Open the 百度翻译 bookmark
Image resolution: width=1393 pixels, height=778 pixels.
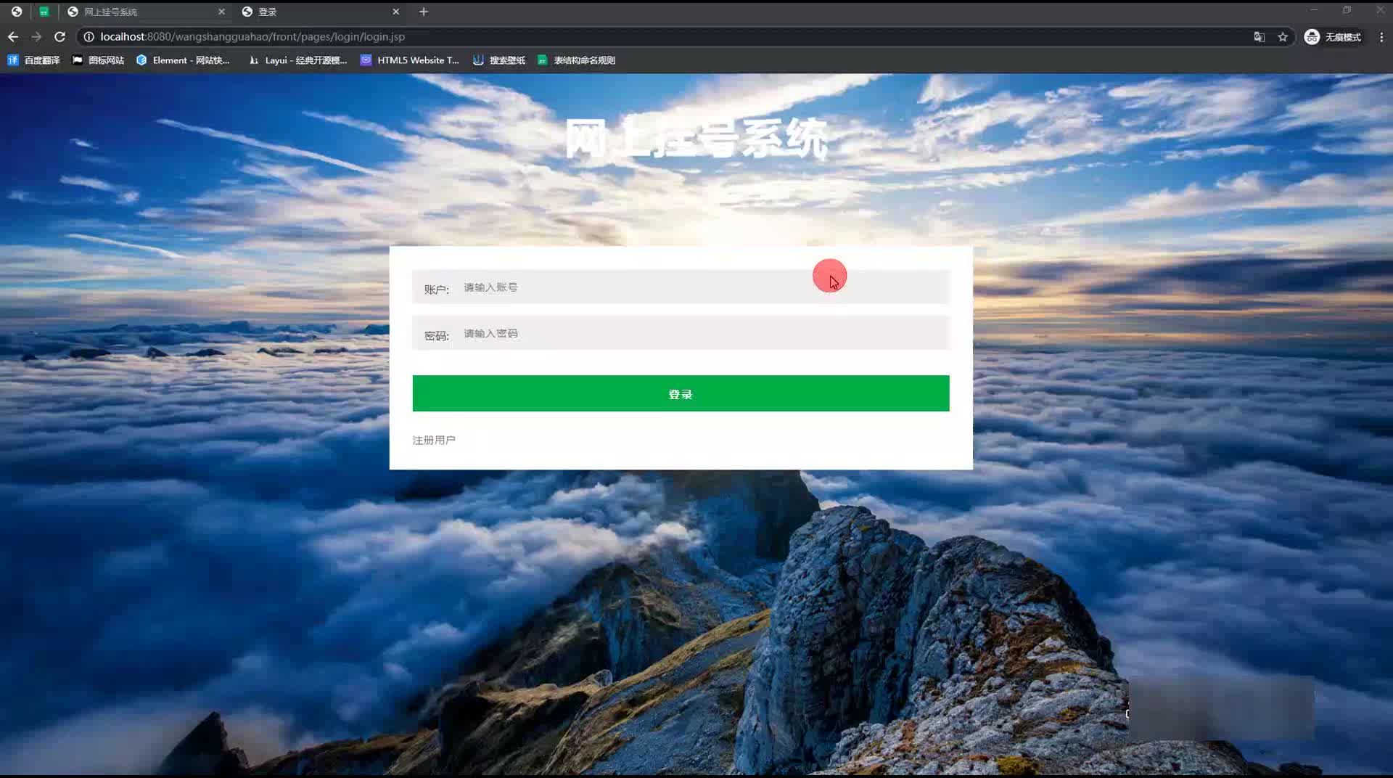click(x=33, y=60)
